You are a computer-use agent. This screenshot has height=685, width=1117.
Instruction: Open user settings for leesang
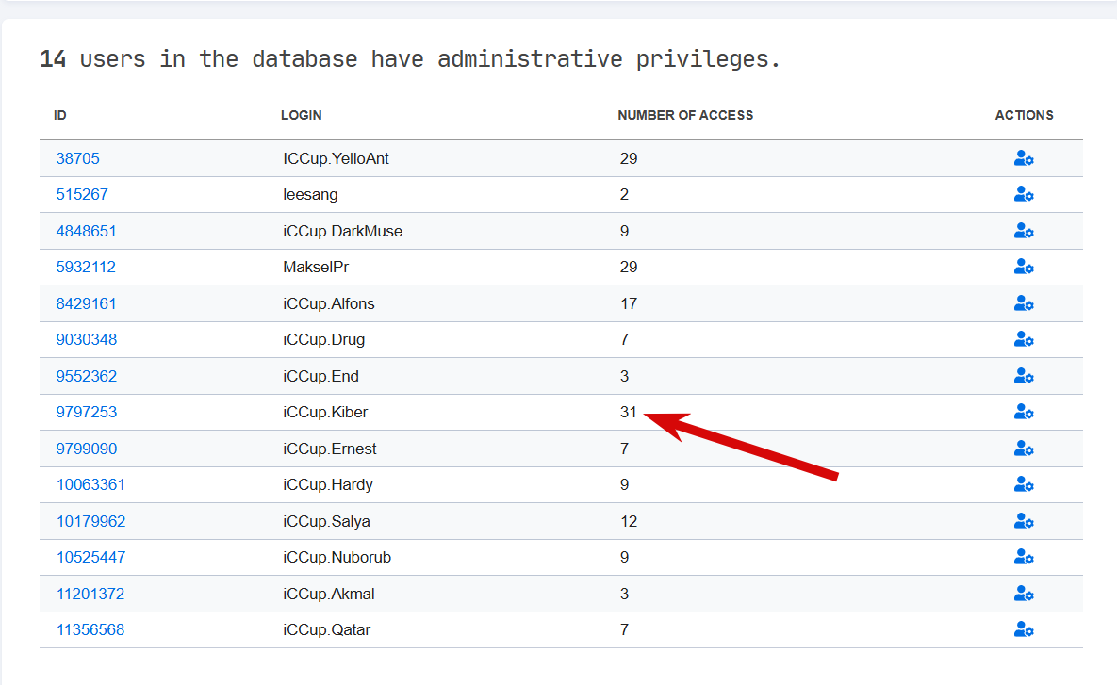click(1024, 194)
